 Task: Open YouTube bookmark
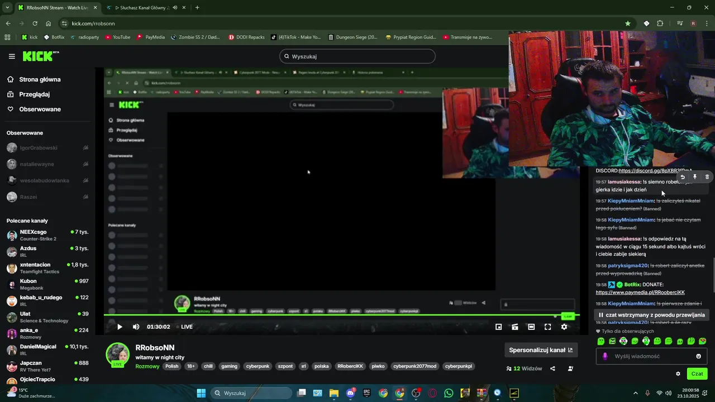click(118, 37)
